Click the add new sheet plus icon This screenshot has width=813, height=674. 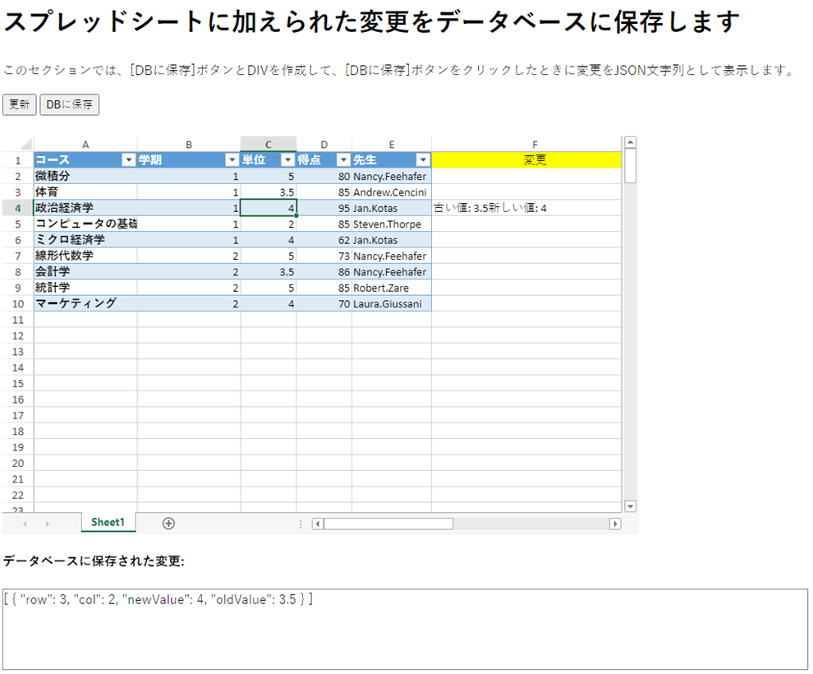point(168,523)
